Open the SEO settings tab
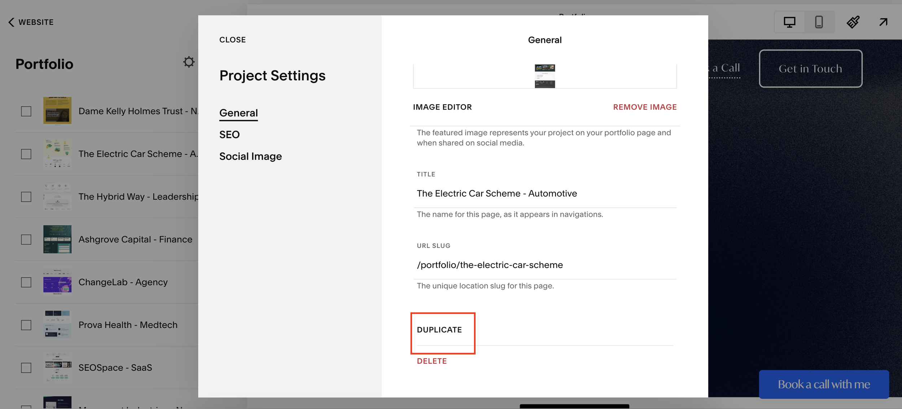The image size is (902, 409). (x=229, y=135)
